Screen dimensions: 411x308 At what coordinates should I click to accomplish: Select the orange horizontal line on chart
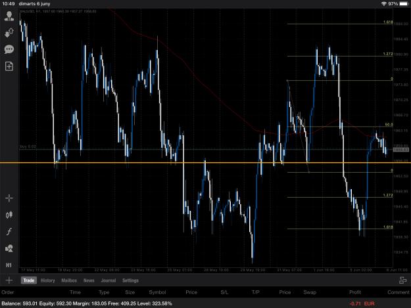(x=205, y=163)
